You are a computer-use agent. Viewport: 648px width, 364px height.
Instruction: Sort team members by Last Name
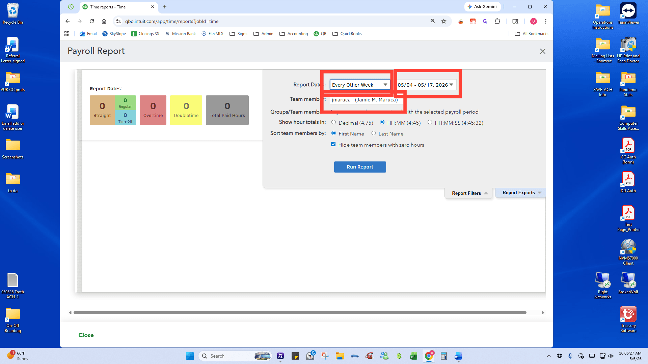[374, 133]
